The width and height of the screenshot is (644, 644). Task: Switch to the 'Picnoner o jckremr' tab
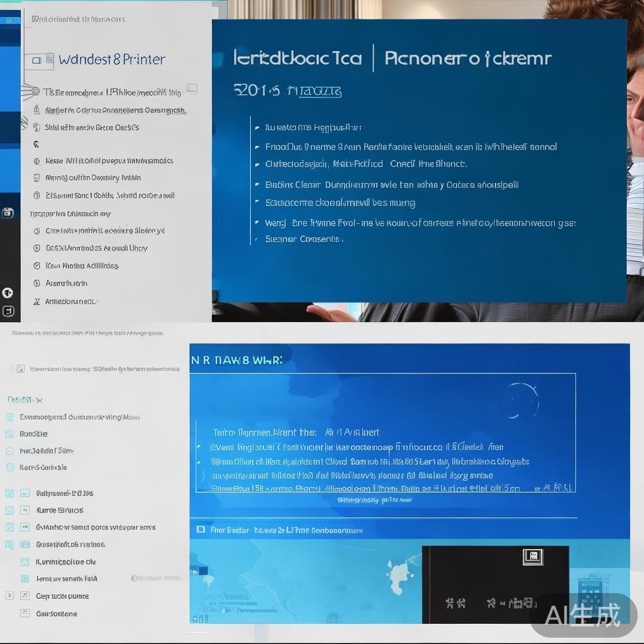click(x=469, y=57)
